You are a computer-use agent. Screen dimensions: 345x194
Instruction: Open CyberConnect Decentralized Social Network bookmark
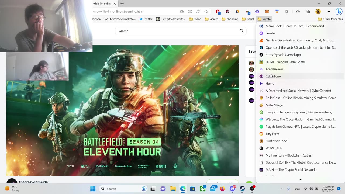[x=301, y=91]
